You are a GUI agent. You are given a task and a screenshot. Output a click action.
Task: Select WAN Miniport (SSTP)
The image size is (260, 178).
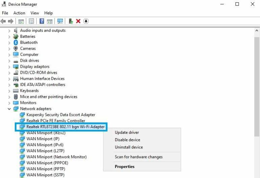tap(45, 175)
